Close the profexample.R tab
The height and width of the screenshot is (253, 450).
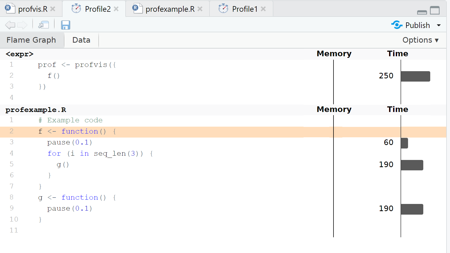click(x=200, y=9)
